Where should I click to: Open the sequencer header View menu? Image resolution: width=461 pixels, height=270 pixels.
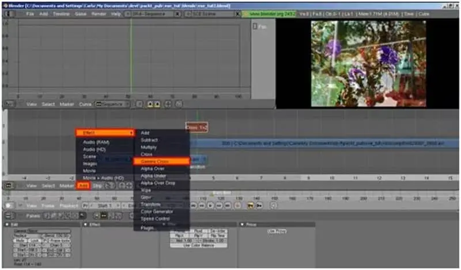point(32,186)
